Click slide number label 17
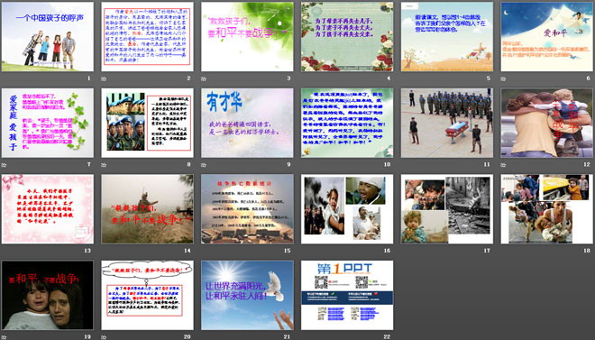The image size is (595, 340). 487,251
